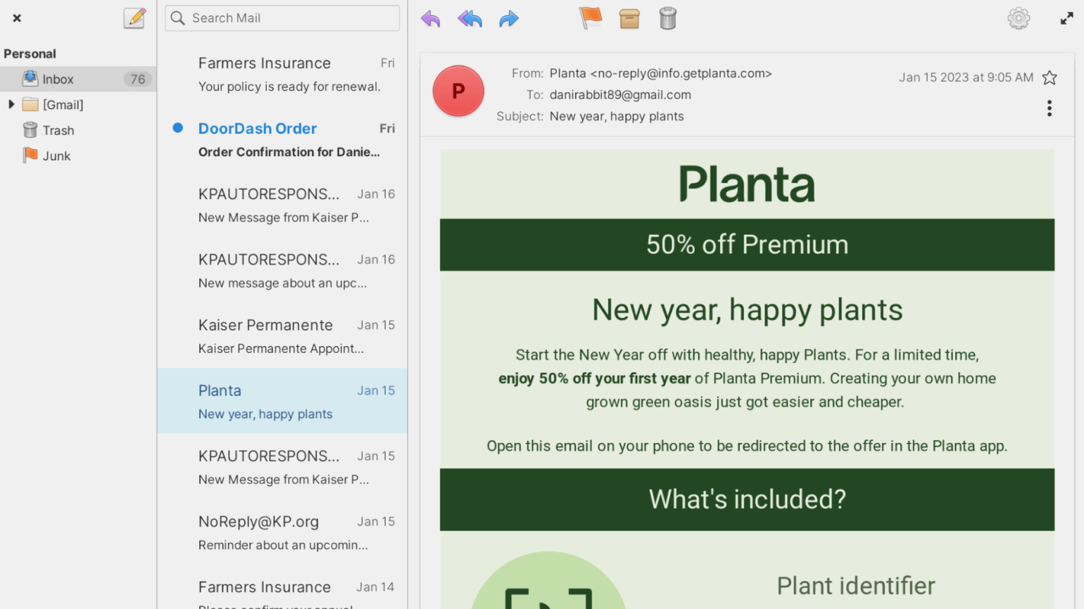Open Kaiser Permanente Appointment email

click(x=282, y=335)
